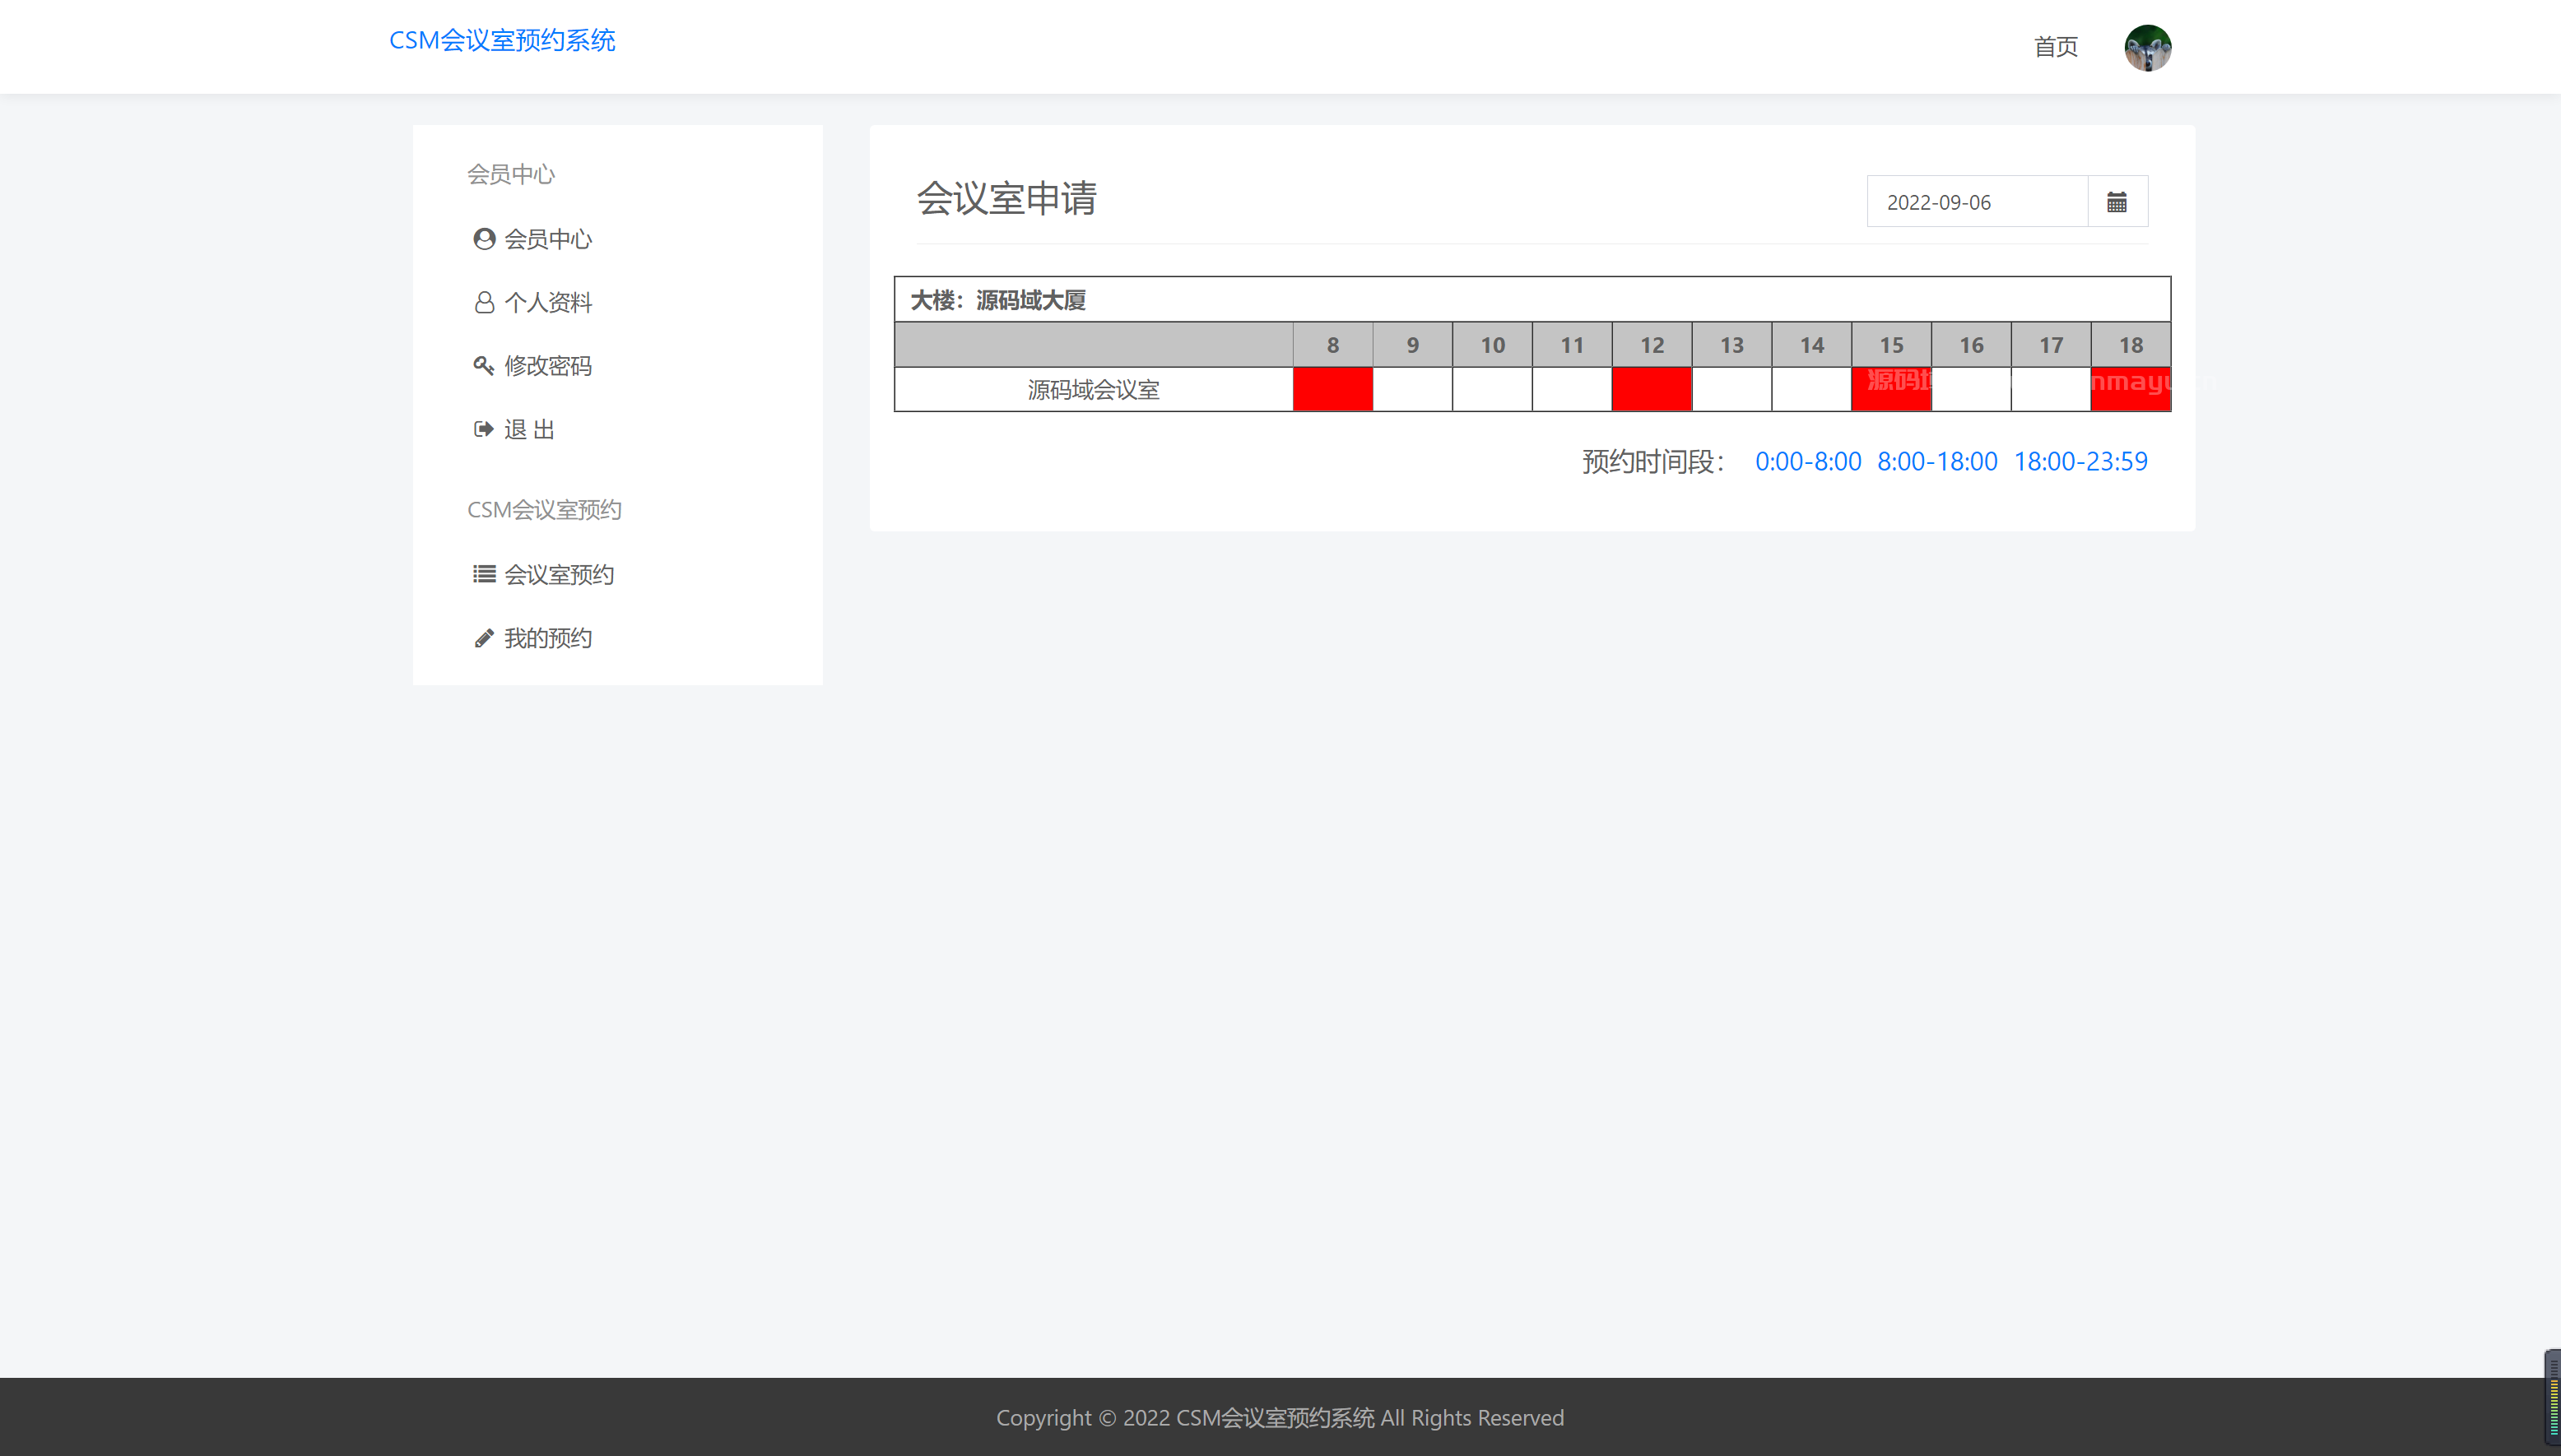Image resolution: width=2561 pixels, height=1456 pixels.
Task: Select the 0:00-8:00 time range link
Action: point(1808,461)
